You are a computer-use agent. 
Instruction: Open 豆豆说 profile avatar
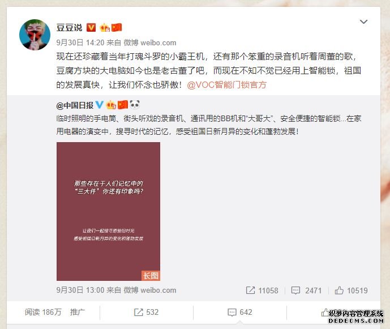(35, 35)
